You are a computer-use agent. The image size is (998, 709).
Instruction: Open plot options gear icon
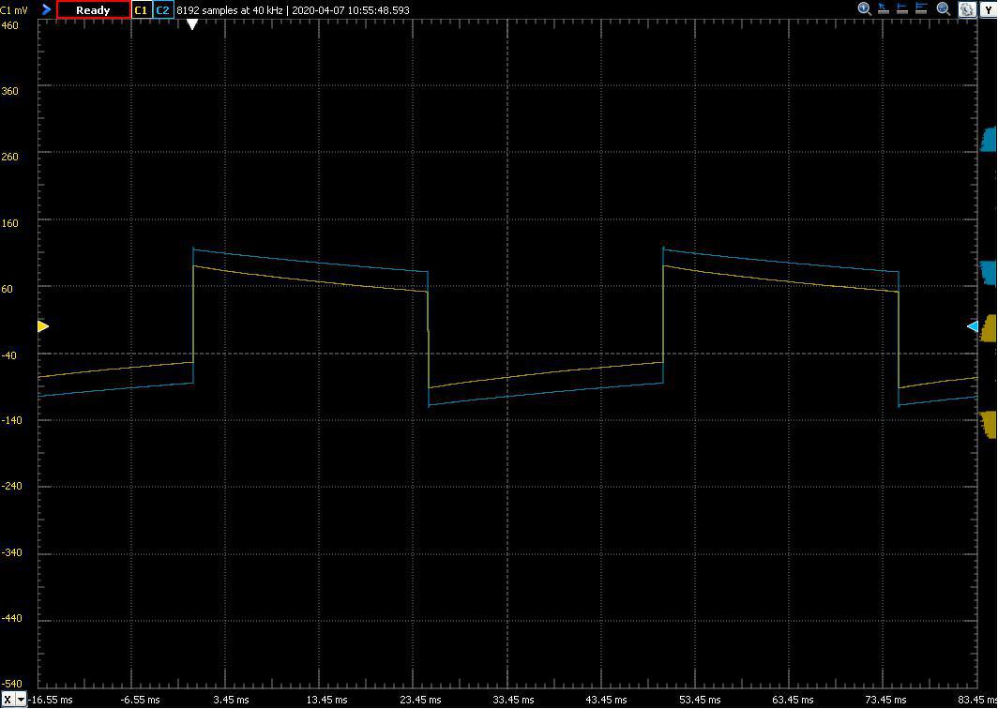(x=967, y=9)
